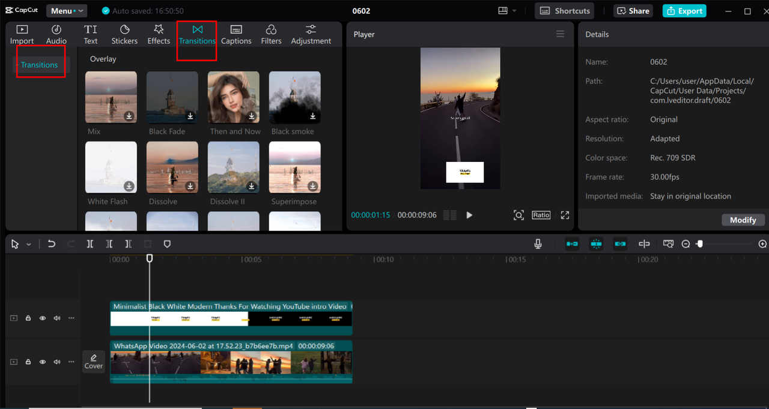Undo the last action
The width and height of the screenshot is (769, 409).
point(52,244)
